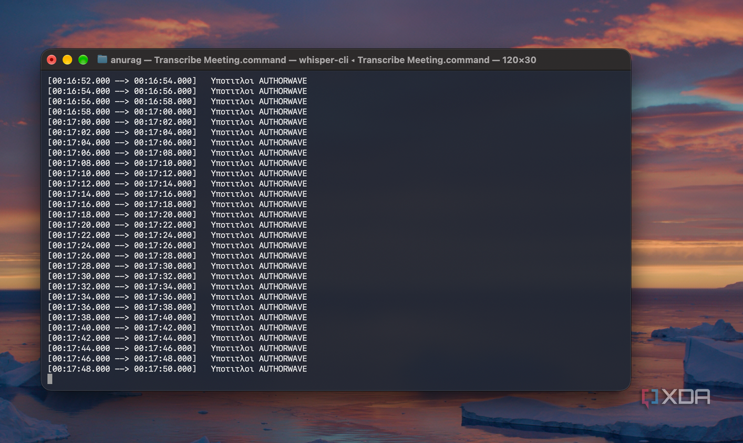Screen dimensions: 743x443
Task: Click the end timestamp in the row starting 00:16:58.000
Action: pyautogui.click(x=163, y=112)
